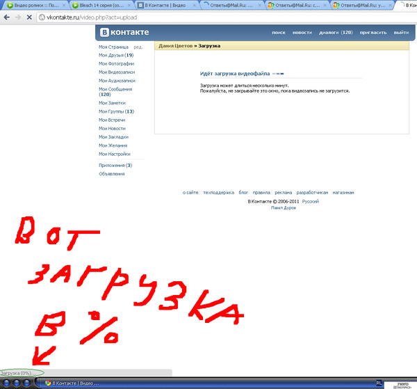417x389 pixels.
Task: Open диалоги (120) in the header
Action: pos(336,33)
